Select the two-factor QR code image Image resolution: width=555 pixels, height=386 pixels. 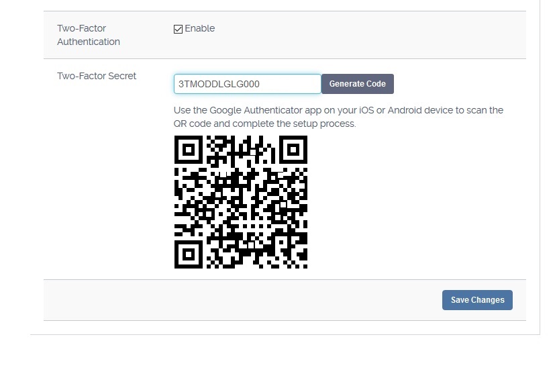click(x=241, y=202)
